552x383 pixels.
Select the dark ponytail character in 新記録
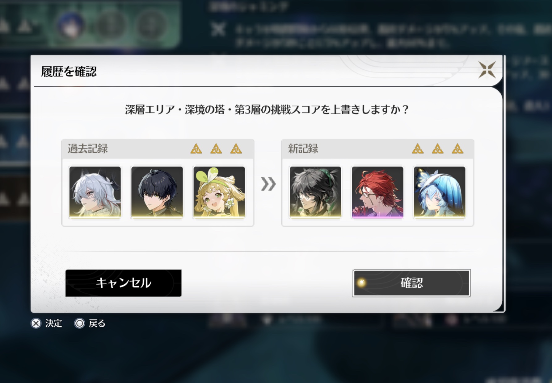[x=315, y=192]
